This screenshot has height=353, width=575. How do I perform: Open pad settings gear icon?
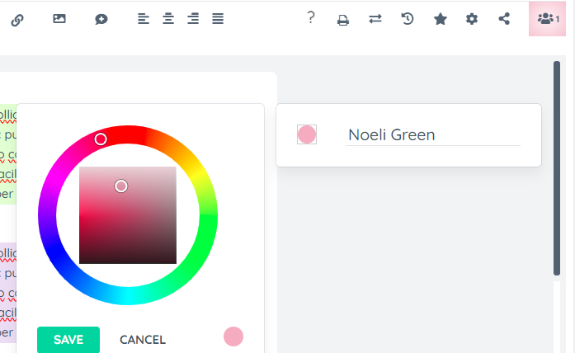(x=472, y=19)
